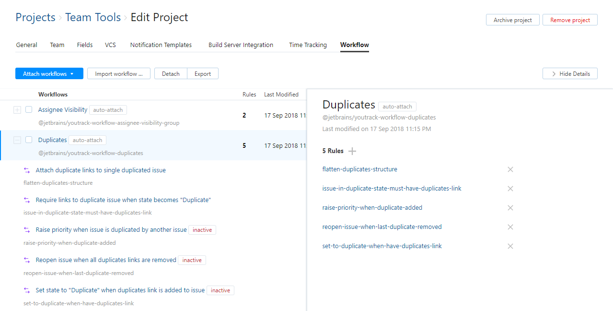Hide the details panel
The height and width of the screenshot is (311, 613).
pyautogui.click(x=570, y=74)
